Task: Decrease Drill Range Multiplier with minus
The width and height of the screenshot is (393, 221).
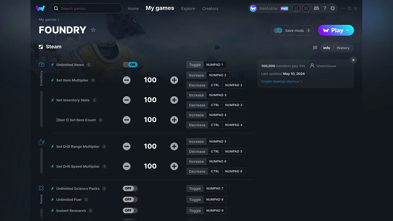Action: pyautogui.click(x=127, y=146)
